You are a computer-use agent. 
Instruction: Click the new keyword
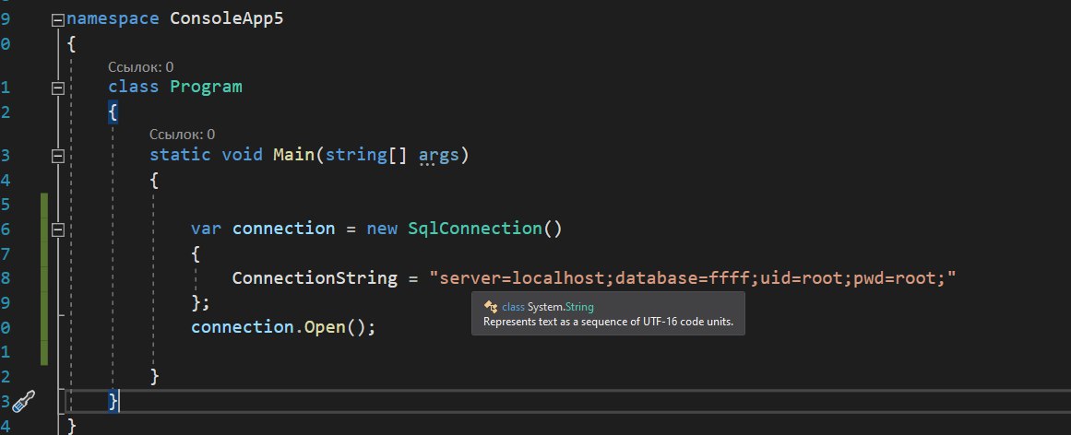[x=382, y=228]
